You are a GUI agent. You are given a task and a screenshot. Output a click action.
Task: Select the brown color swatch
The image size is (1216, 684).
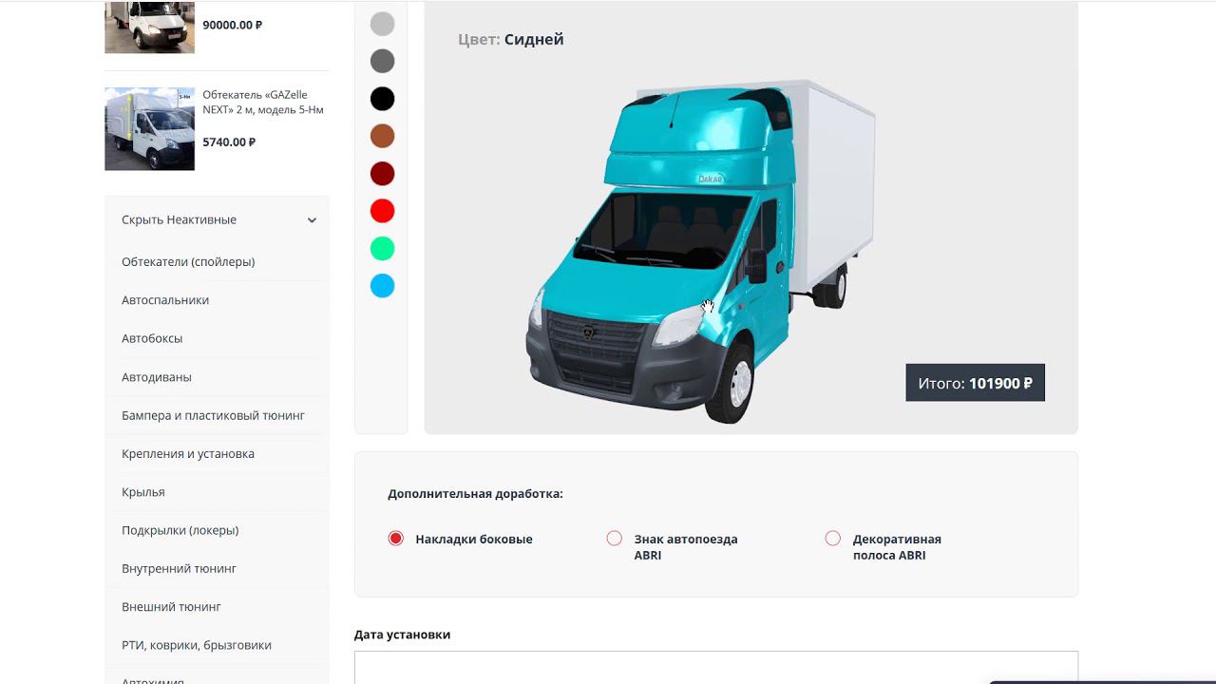click(x=382, y=136)
